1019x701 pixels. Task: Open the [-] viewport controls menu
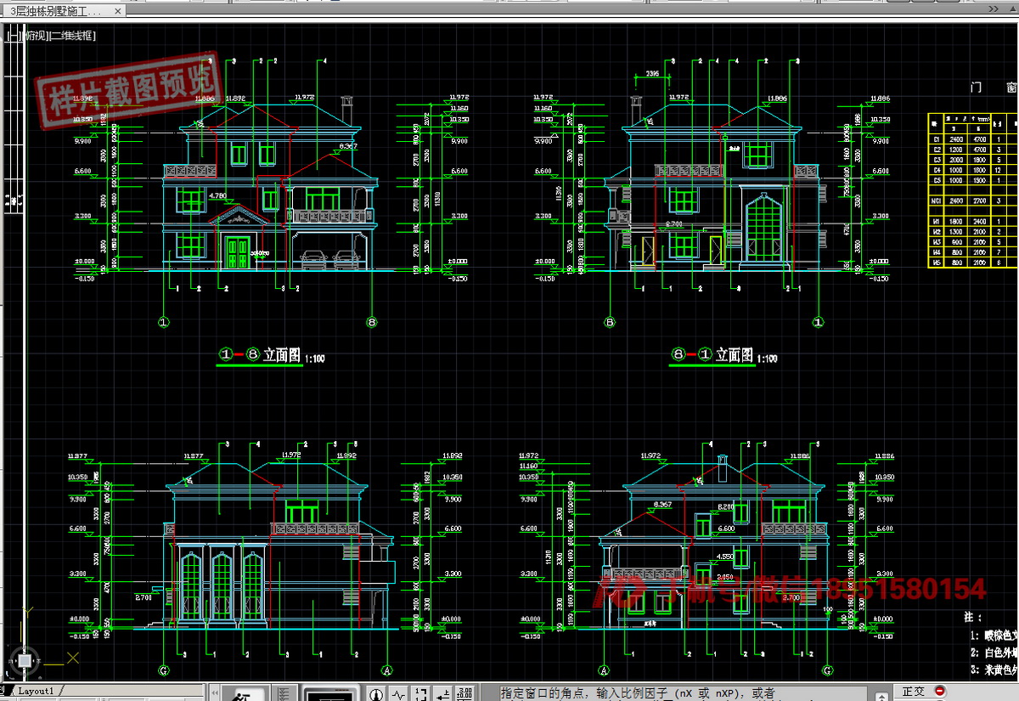click(x=11, y=36)
